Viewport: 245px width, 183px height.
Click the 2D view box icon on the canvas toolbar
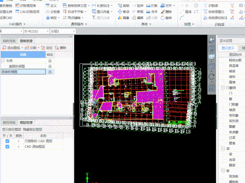(x=212, y=48)
